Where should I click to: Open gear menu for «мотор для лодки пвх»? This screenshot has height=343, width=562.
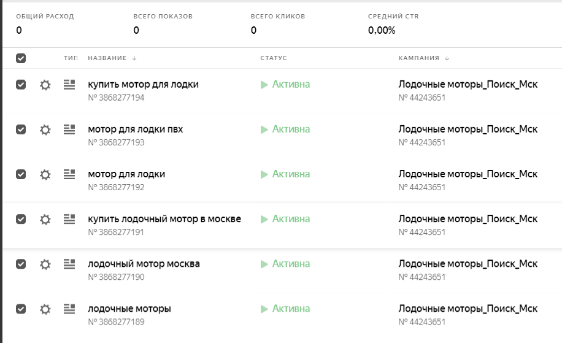(x=45, y=129)
